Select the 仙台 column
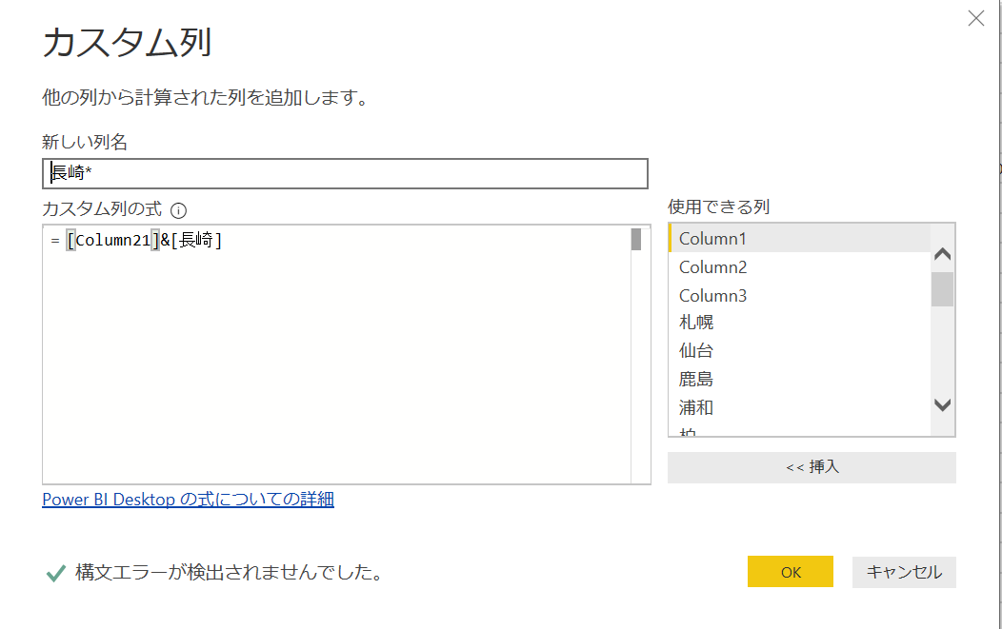The image size is (1002, 629). (x=696, y=351)
